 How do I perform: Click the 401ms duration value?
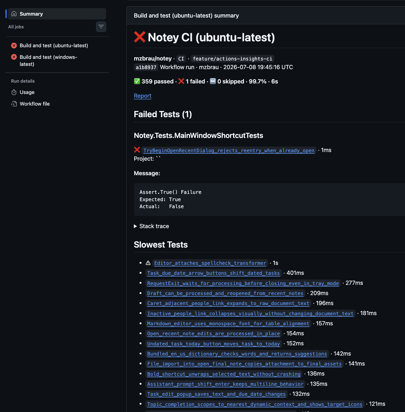tap(295, 273)
